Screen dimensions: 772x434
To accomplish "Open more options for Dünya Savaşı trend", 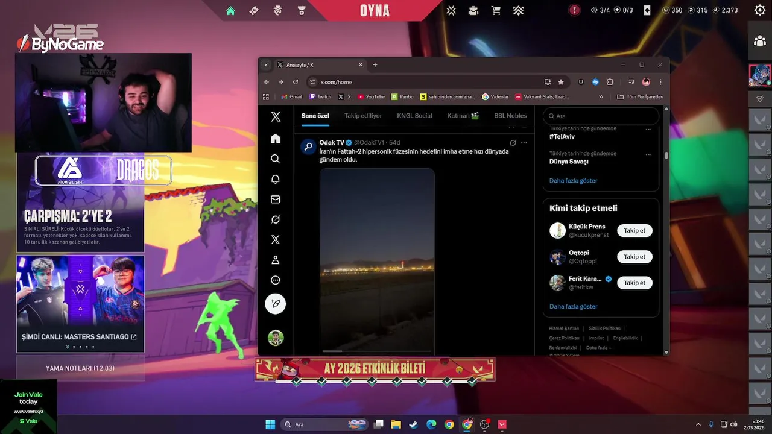I will (648, 154).
